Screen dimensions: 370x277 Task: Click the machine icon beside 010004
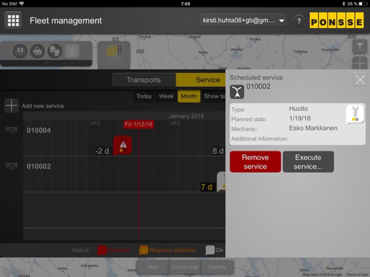[x=11, y=130]
